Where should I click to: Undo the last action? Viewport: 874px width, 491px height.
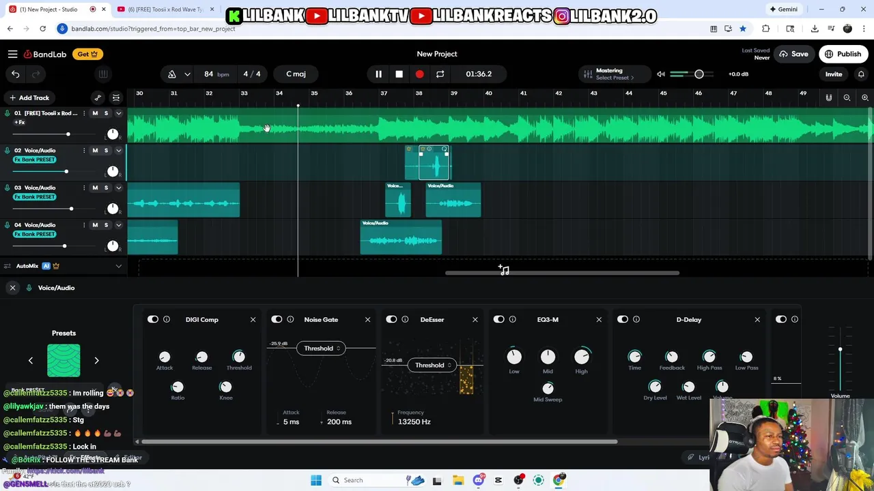coord(16,74)
